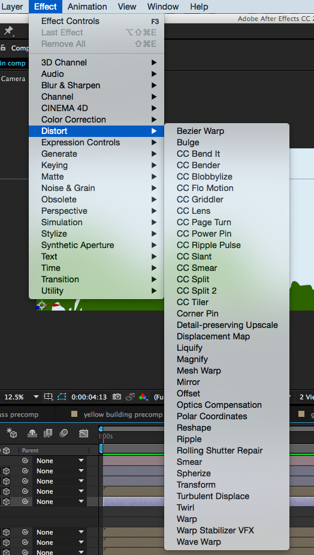
Task: Open the RGB channel display icon
Action: pyautogui.click(x=143, y=397)
